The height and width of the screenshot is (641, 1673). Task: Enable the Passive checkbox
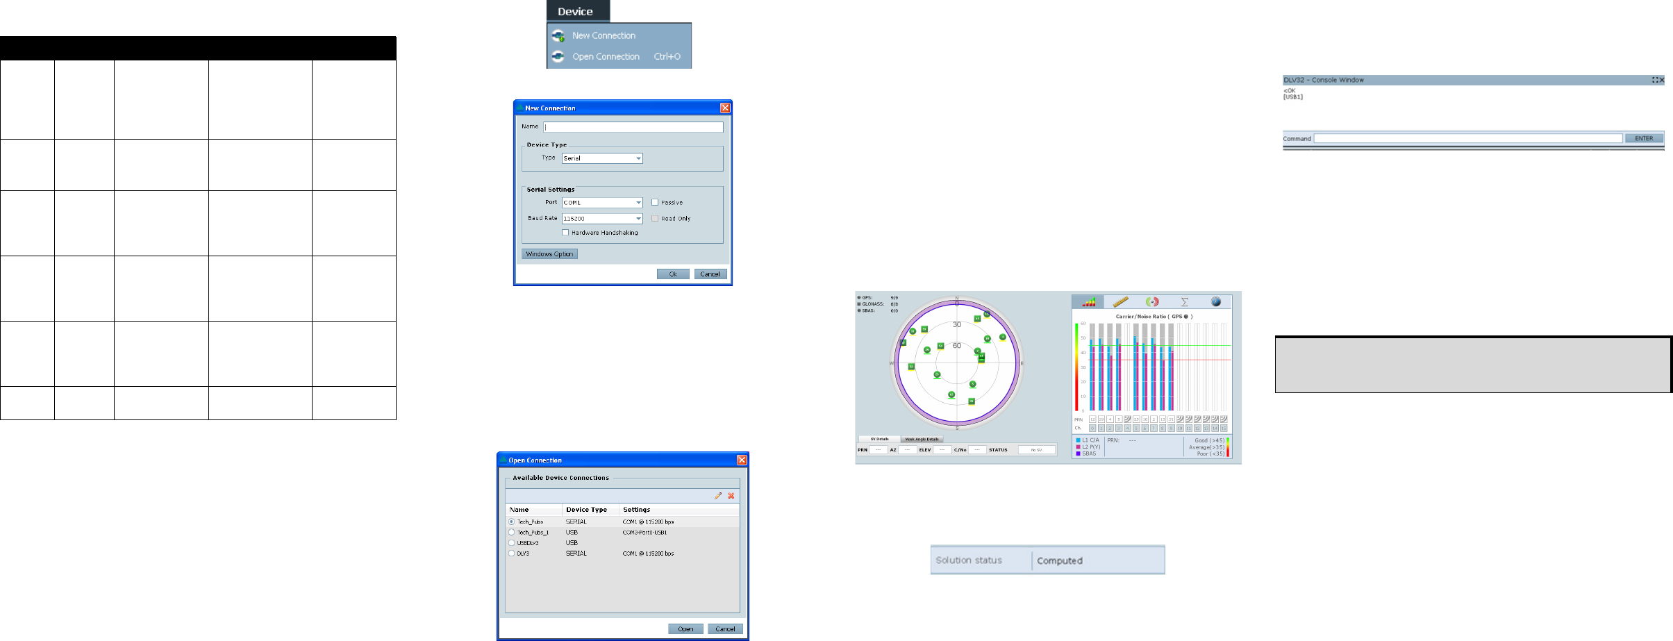(x=655, y=203)
